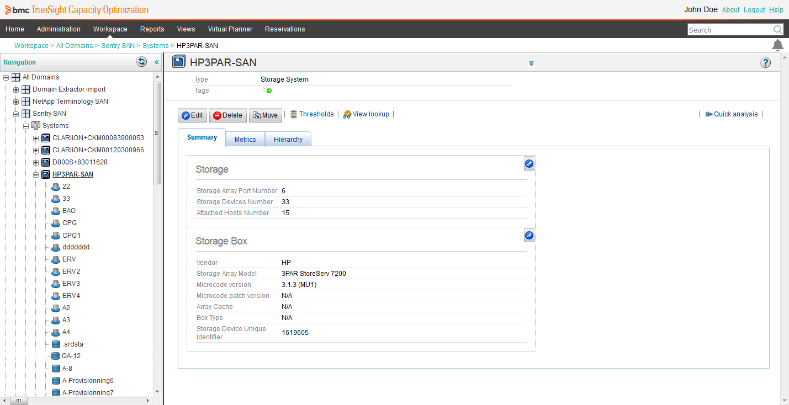Collapse the HP3PAR-SAN tree node
The image size is (789, 405).
coord(36,174)
